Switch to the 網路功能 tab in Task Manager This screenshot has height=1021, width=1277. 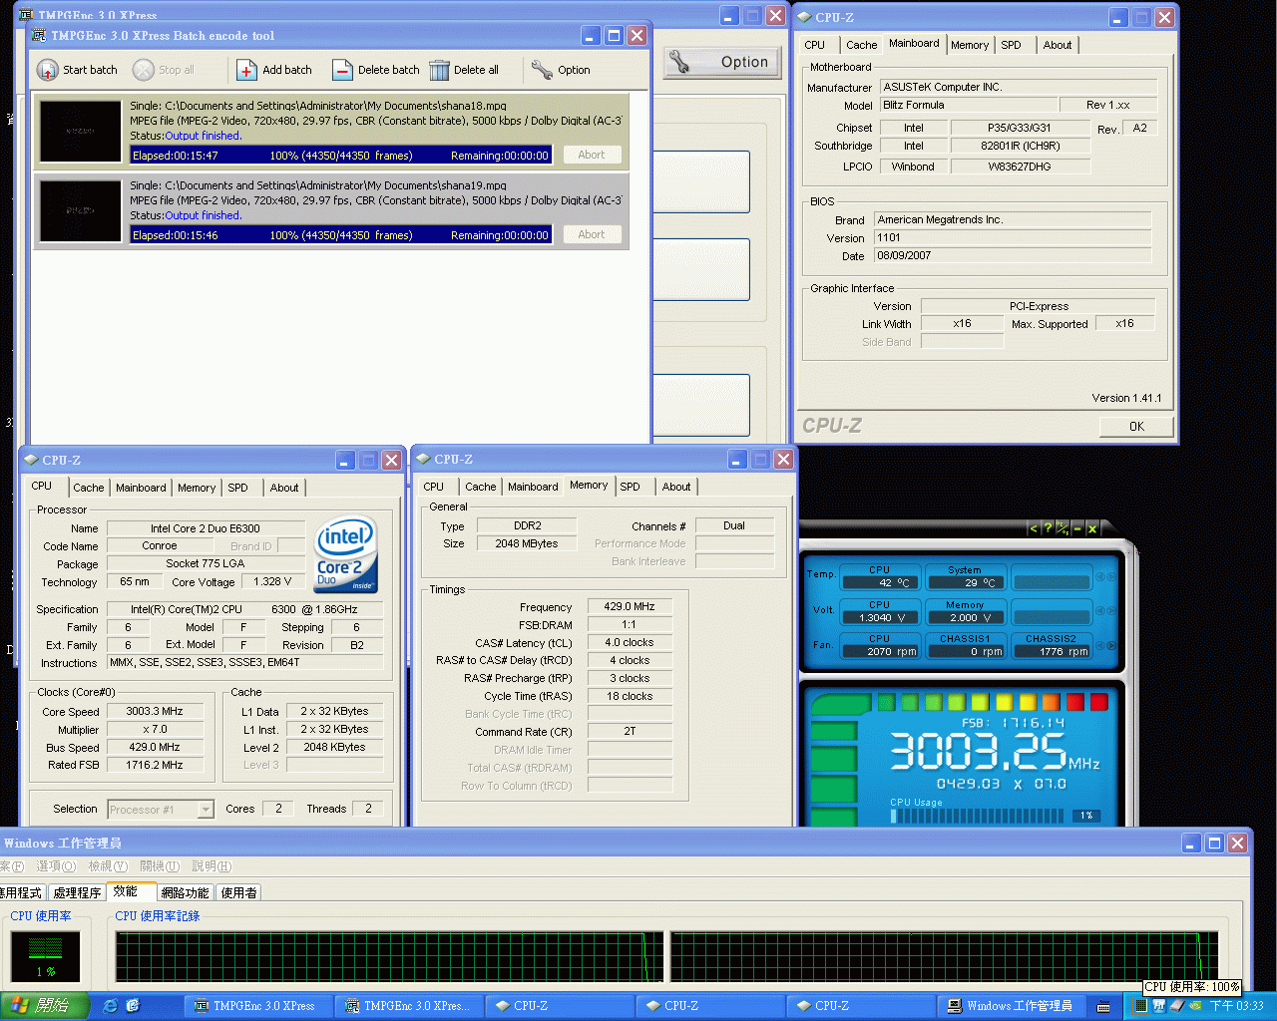pyautogui.click(x=185, y=893)
